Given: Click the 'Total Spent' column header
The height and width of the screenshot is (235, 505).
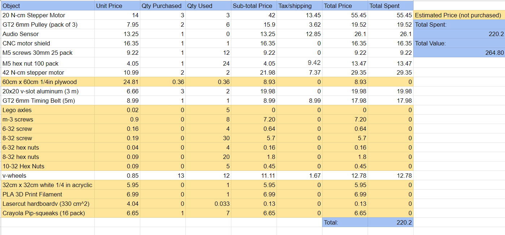Looking at the screenshot, I should click(390, 6).
